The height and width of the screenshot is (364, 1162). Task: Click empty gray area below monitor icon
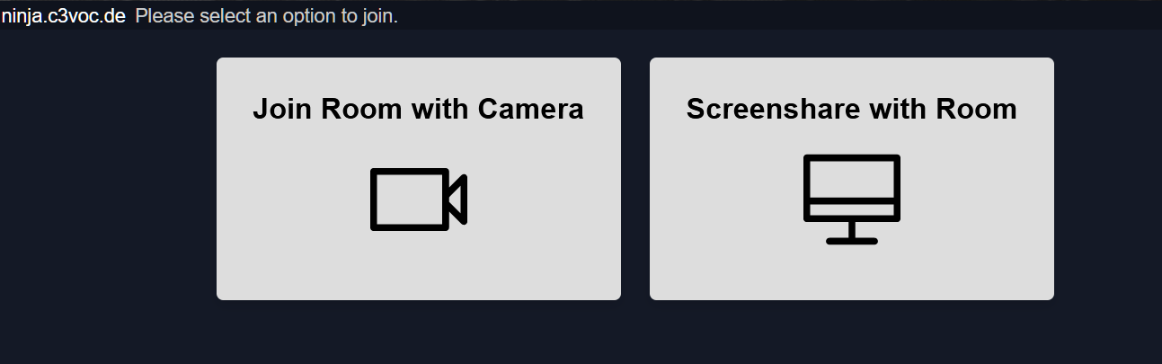tap(852, 273)
